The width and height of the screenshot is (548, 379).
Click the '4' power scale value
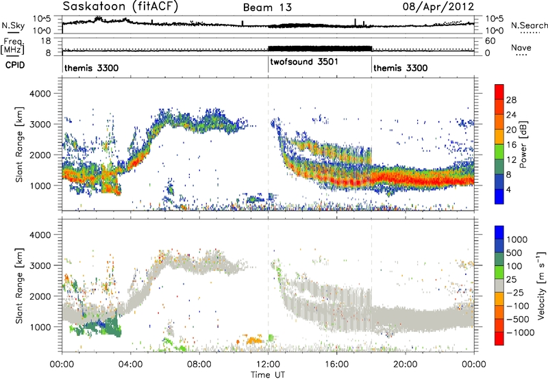pyautogui.click(x=508, y=190)
